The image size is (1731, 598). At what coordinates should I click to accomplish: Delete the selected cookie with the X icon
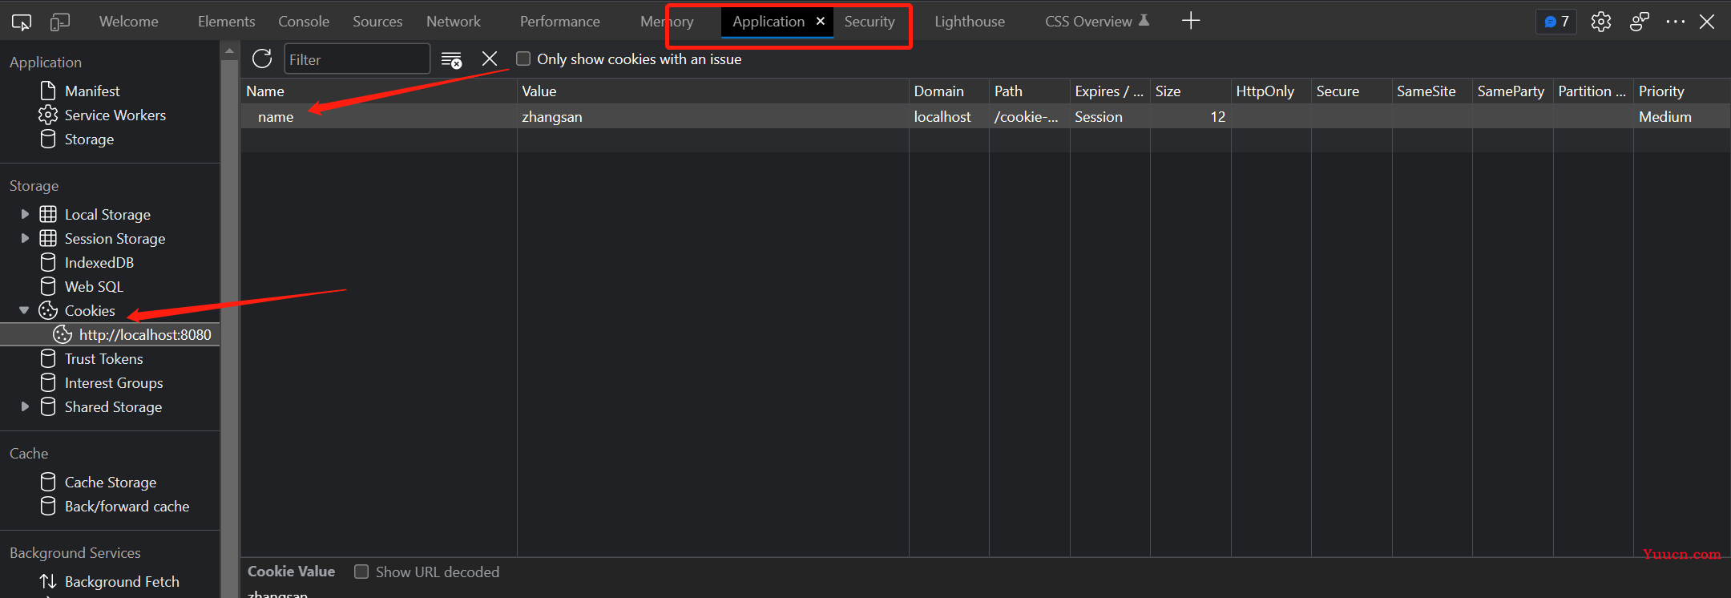[490, 59]
